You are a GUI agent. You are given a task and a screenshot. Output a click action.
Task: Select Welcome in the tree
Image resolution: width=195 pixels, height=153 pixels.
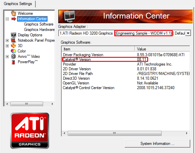point(25,13)
